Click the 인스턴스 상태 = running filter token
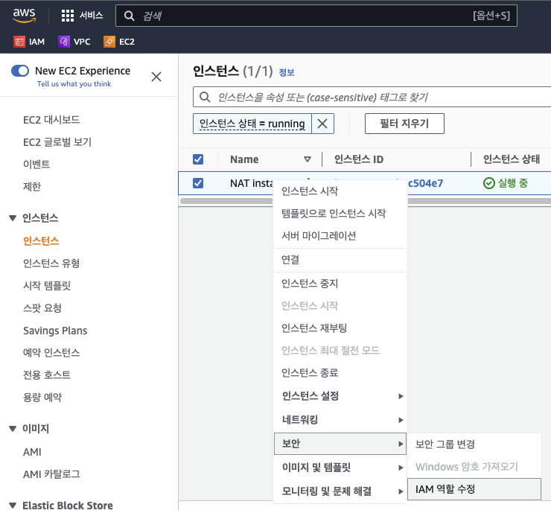551x510 pixels. (252, 124)
